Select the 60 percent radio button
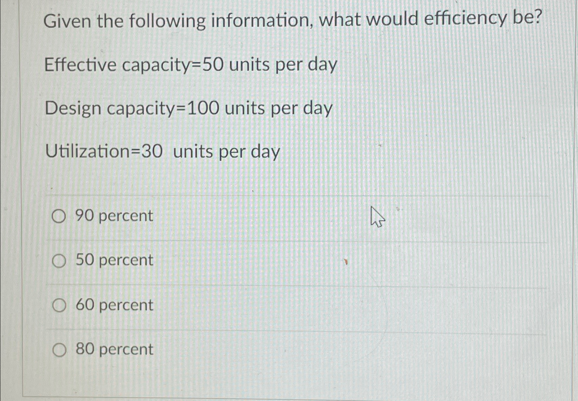The image size is (578, 401). [x=59, y=305]
